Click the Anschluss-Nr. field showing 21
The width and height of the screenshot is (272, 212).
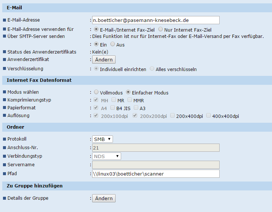tap(156, 148)
